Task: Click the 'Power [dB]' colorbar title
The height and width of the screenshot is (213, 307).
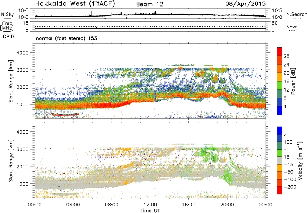Action: point(293,81)
